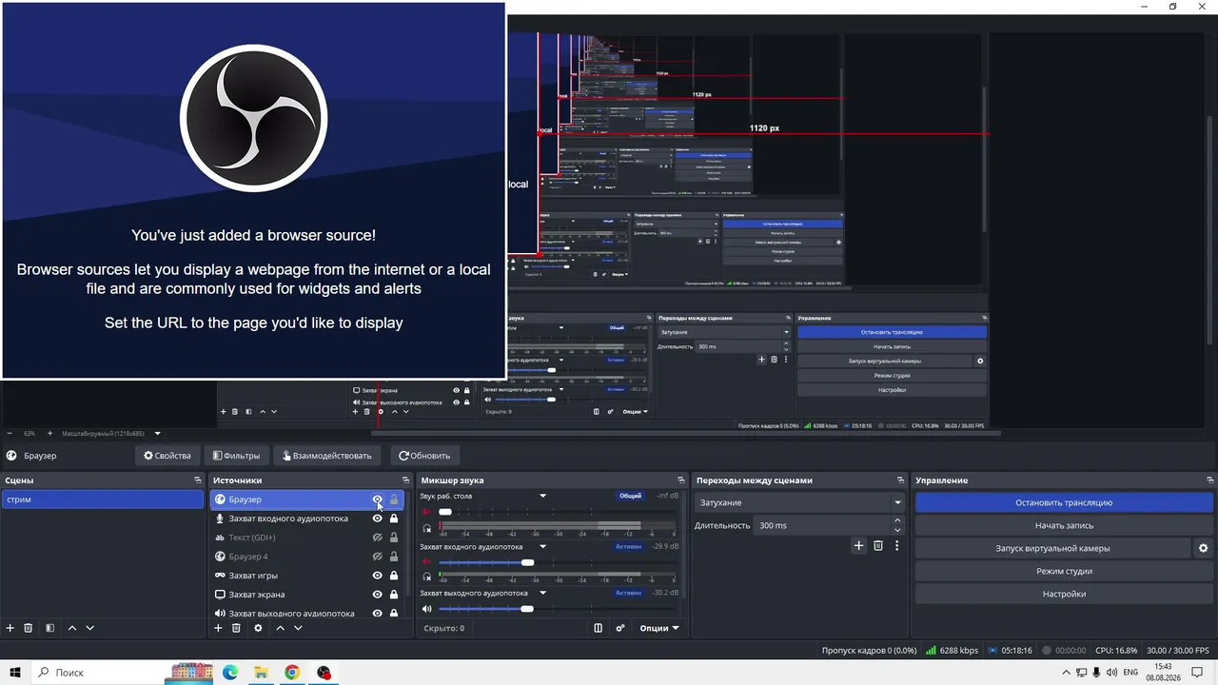Expand Звук раб. стола channel dropdown arrow

pyautogui.click(x=543, y=496)
